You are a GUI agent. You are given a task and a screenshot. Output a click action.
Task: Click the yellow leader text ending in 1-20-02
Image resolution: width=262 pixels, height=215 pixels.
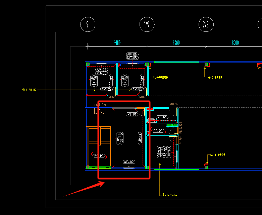29,90
